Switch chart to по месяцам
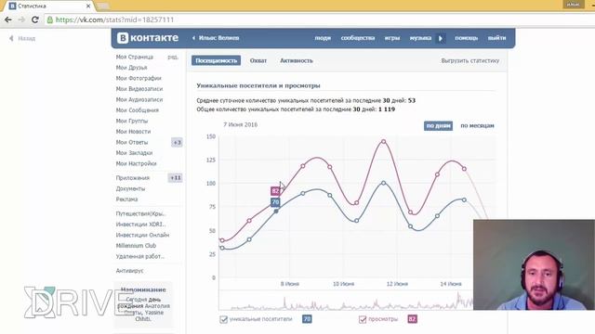 tap(477, 126)
